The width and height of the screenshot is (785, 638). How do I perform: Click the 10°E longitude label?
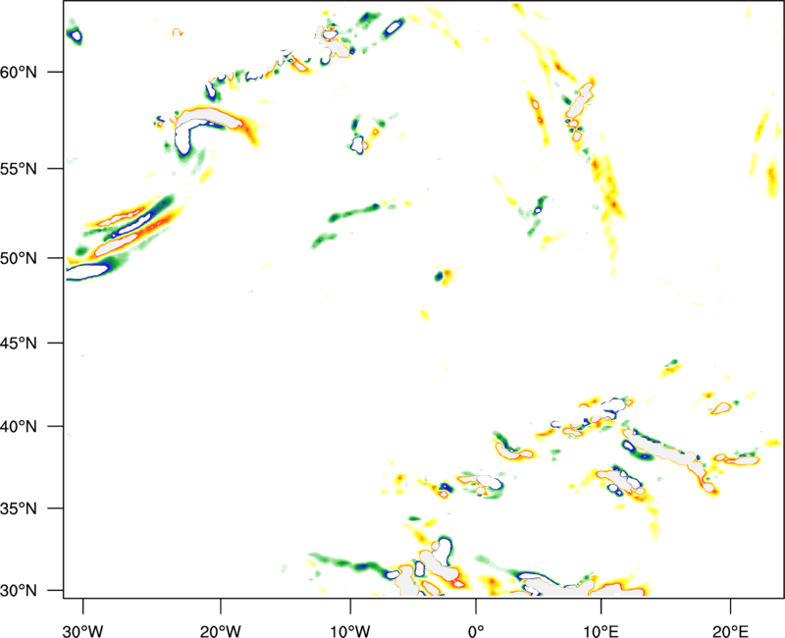[601, 631]
